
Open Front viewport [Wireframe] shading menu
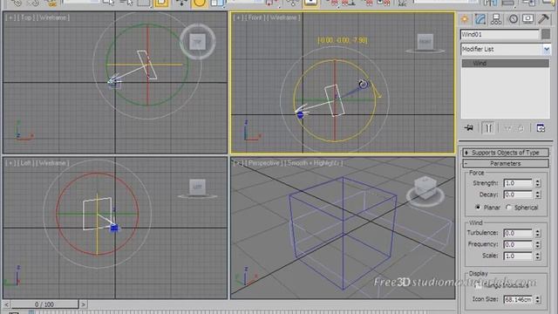click(x=283, y=17)
